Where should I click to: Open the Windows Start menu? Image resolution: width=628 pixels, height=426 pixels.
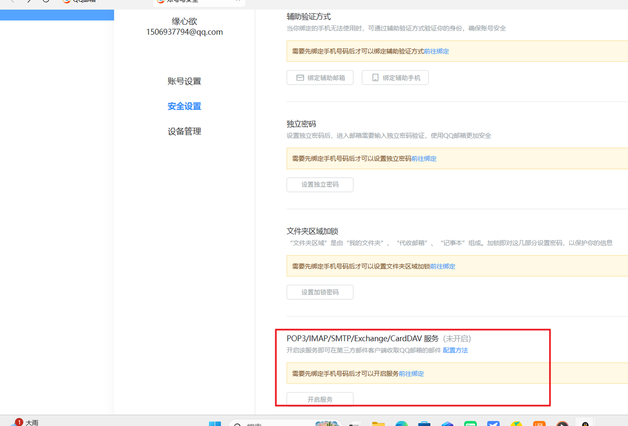coord(215,424)
